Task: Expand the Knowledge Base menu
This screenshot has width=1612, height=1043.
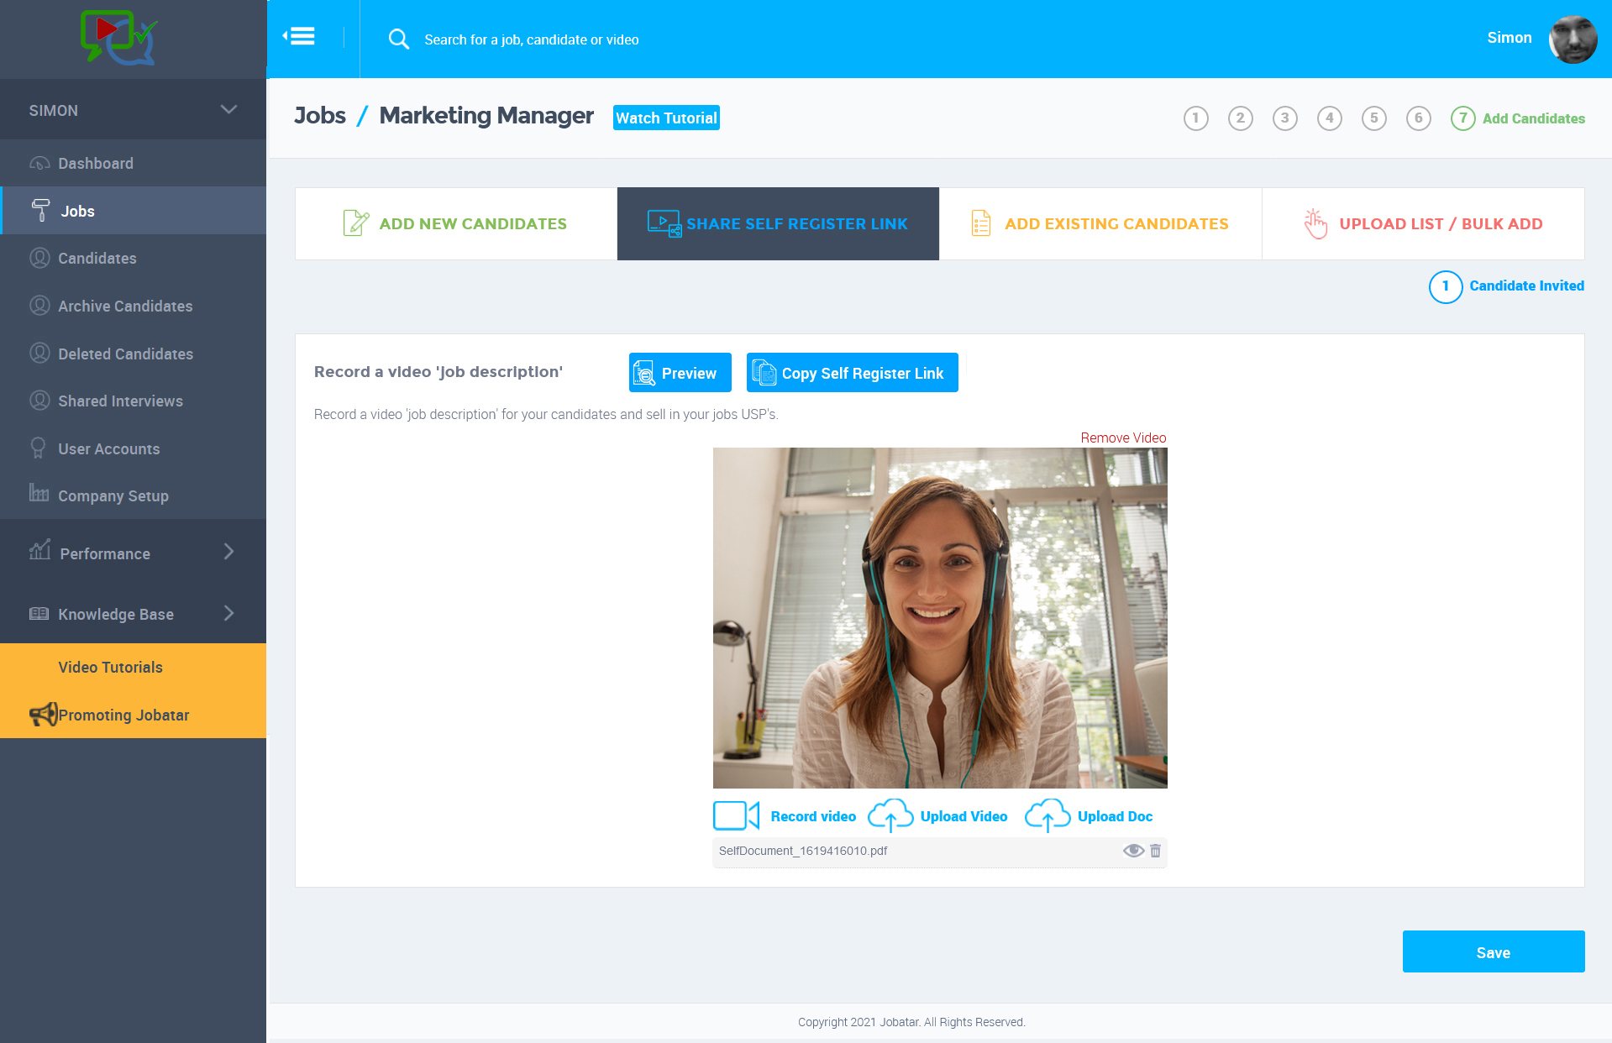Action: click(x=228, y=614)
